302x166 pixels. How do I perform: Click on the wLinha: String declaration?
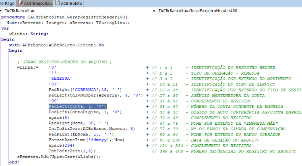point(29,34)
